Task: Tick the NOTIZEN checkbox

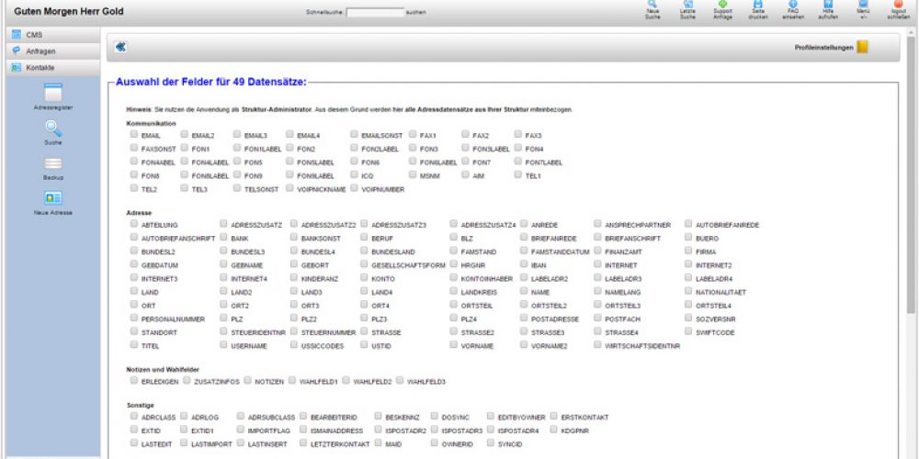Action: coord(247,379)
